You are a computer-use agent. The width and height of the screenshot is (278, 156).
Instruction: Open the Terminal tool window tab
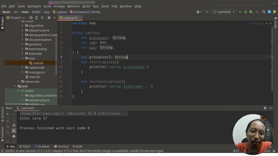pos(61,146)
